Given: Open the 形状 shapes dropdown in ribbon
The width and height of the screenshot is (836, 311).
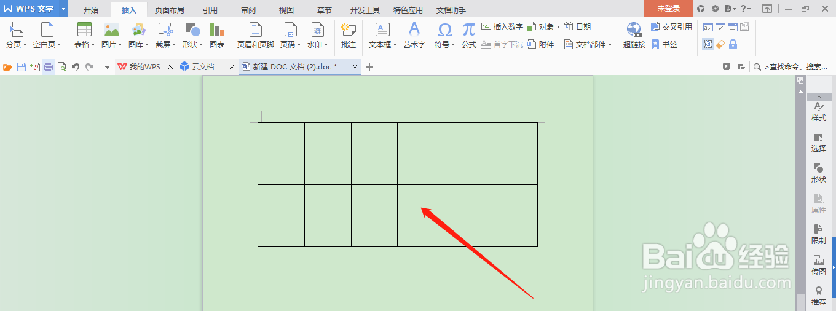Looking at the screenshot, I should point(192,36).
